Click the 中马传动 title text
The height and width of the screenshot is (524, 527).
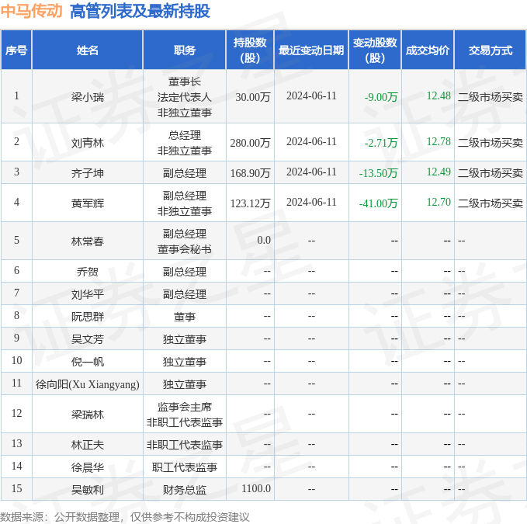click(31, 11)
